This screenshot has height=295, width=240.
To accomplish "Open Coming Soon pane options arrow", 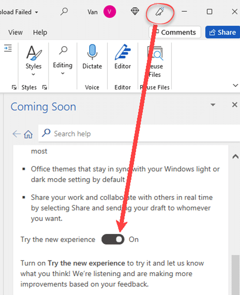I will point(213,105).
